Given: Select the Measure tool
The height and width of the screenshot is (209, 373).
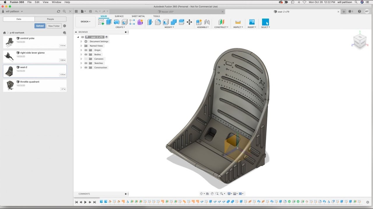Looking at the screenshot, I should click(238, 22).
